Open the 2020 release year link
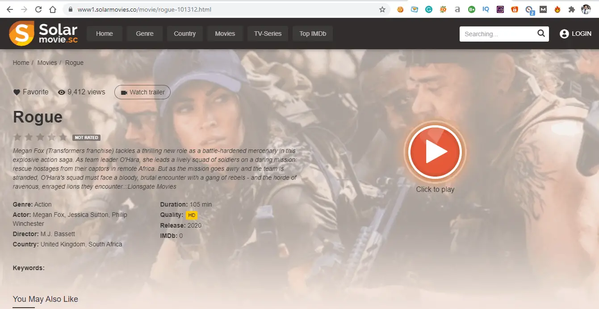 click(194, 225)
